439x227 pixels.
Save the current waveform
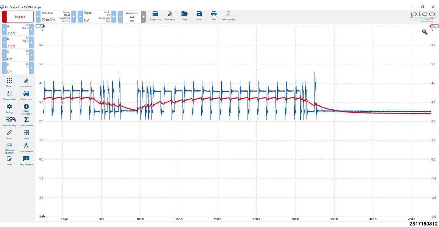(199, 15)
